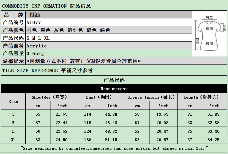Viewport: 228px width, 154px height.
Task: Click the cell showing 34.25 inches
Action: point(214,140)
